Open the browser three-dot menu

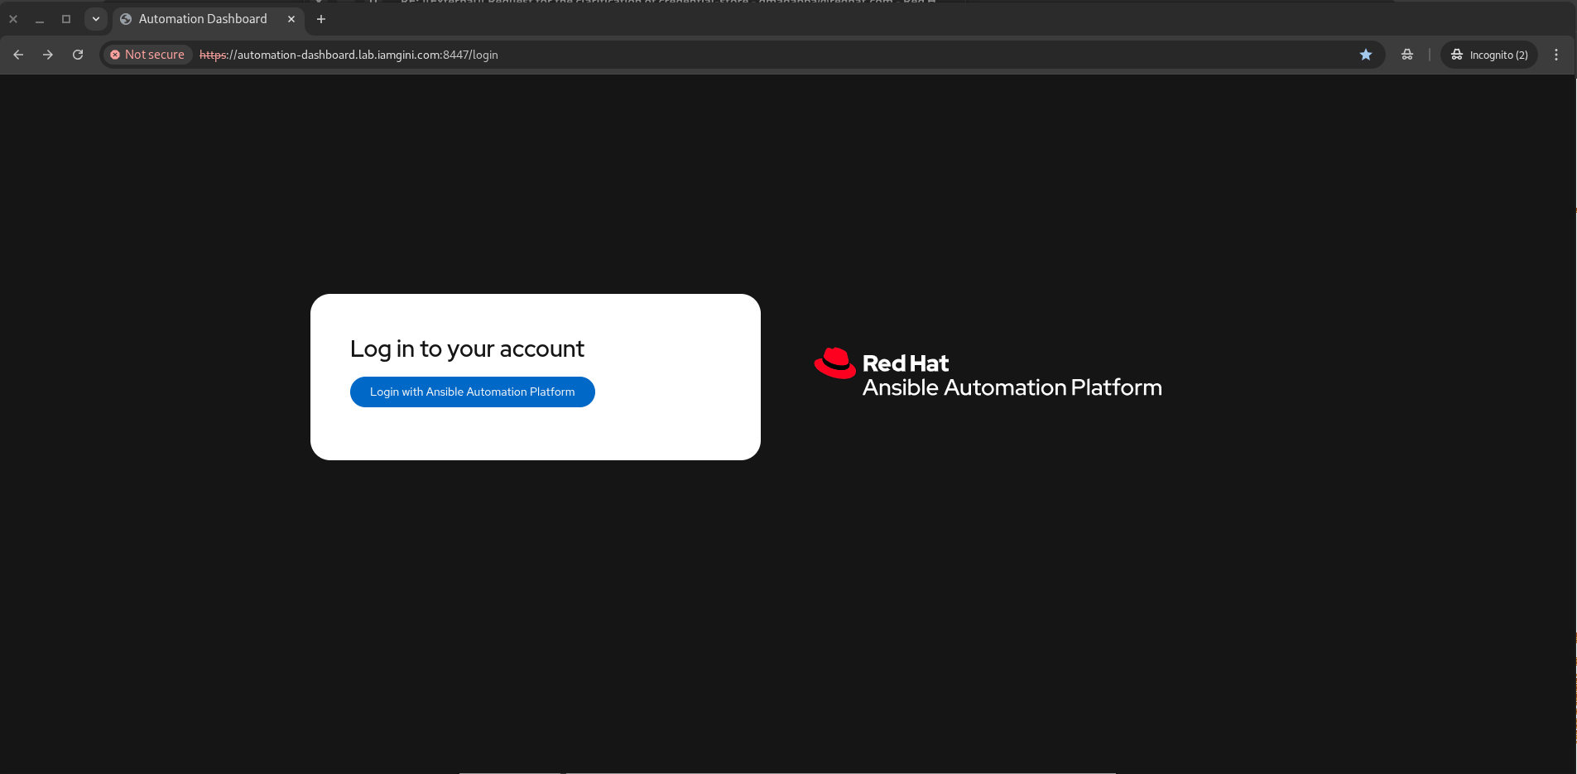click(x=1555, y=55)
